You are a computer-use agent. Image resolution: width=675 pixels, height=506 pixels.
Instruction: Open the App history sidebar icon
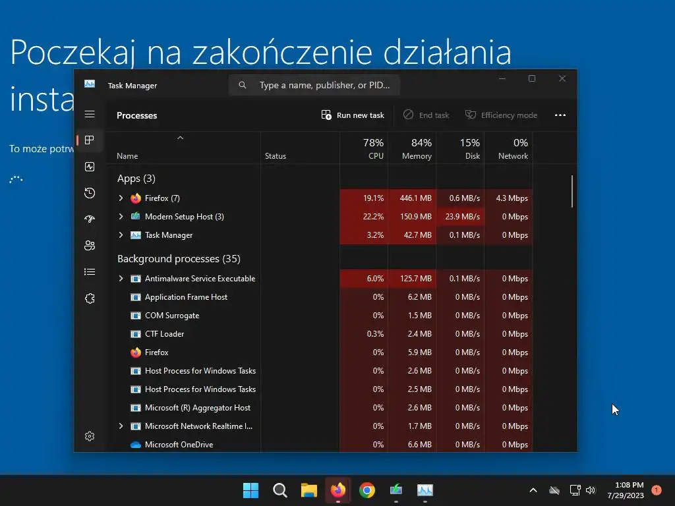point(90,193)
